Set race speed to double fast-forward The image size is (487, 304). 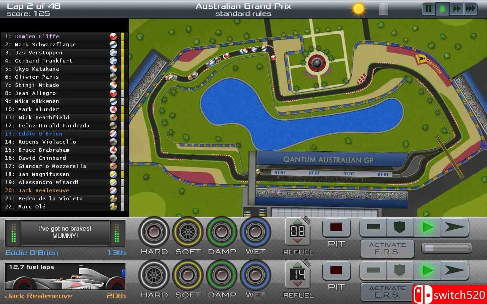tap(457, 9)
